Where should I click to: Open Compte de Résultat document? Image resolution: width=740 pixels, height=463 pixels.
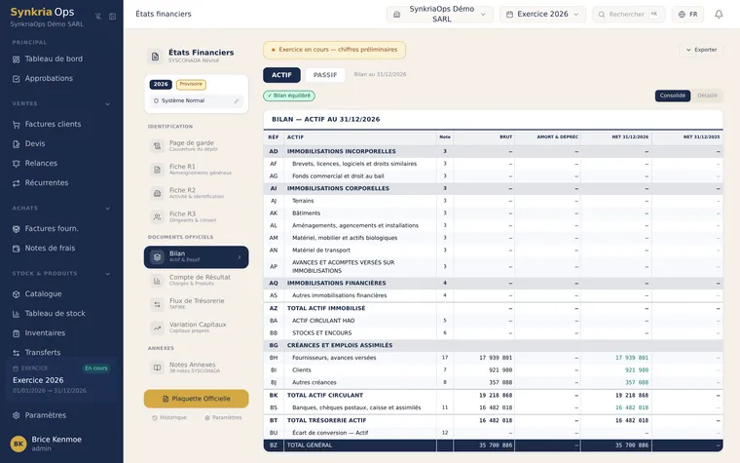pos(196,281)
